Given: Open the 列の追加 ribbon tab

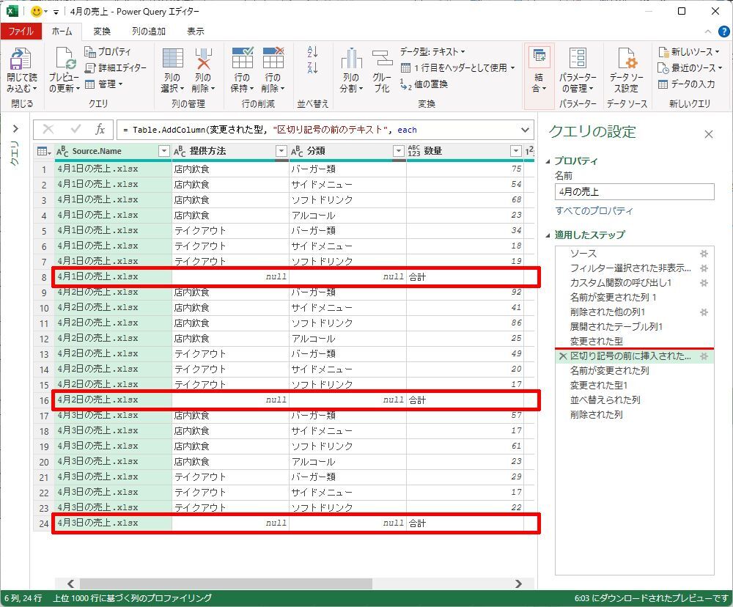Looking at the screenshot, I should [x=149, y=32].
